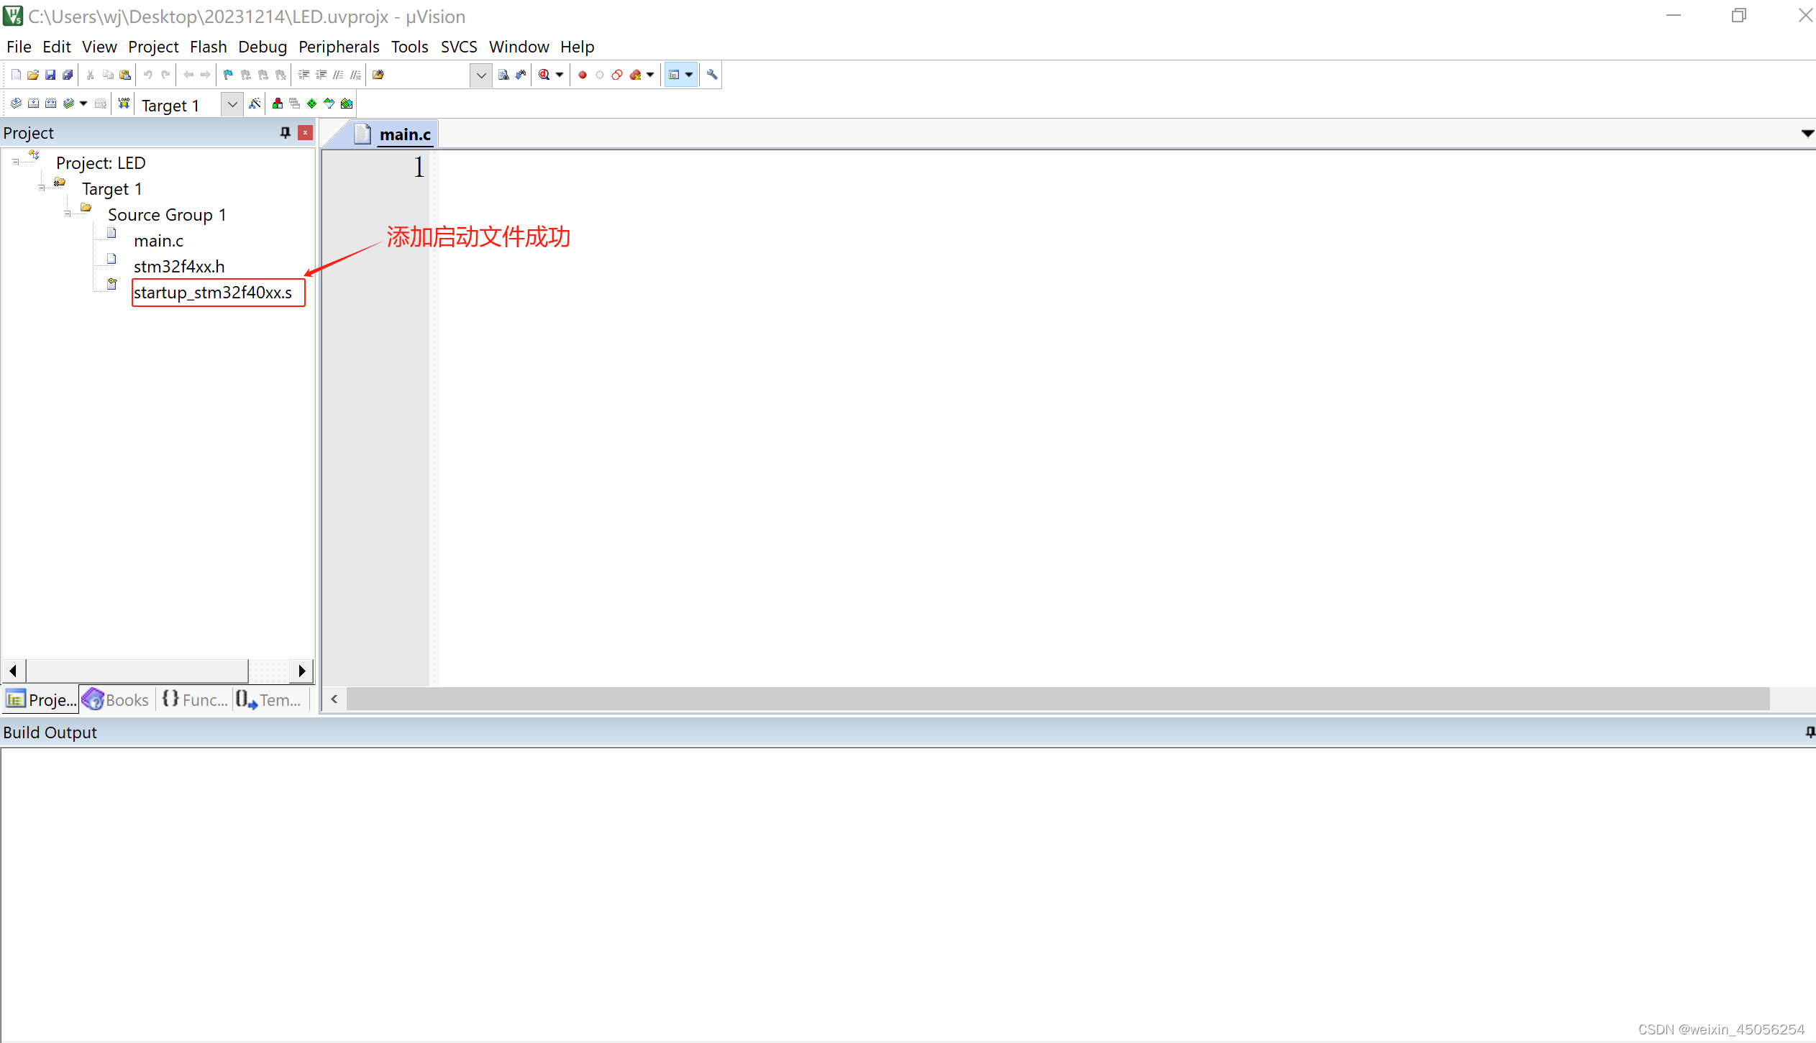Select main.c in the project tree
The width and height of the screenshot is (1816, 1043).
click(158, 241)
